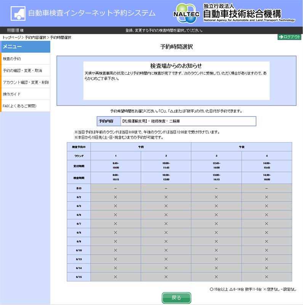Screen dimensions: 303x305
Task: Click the availability legend ○:15台以上 below the table
Action: point(219,289)
